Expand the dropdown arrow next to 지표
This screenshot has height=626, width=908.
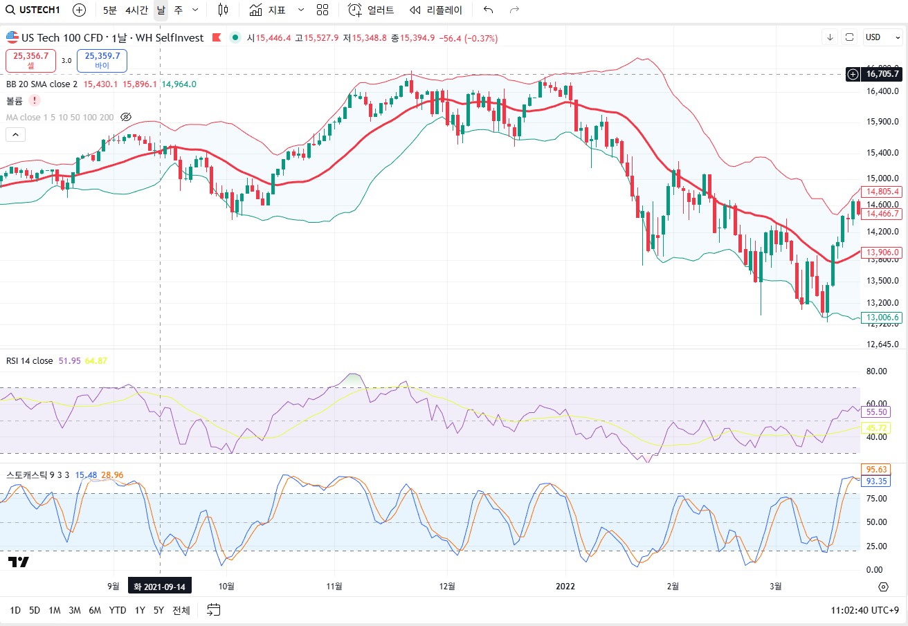(x=300, y=10)
